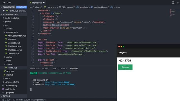Select the TERMINAL panel tab
The width and height of the screenshot is (180, 101).
click(x=74, y=68)
